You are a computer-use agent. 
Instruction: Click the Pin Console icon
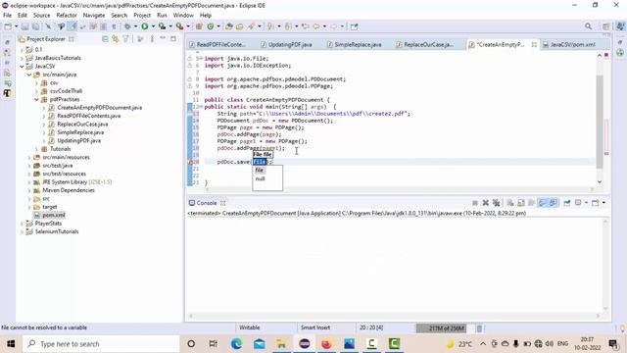567,203
